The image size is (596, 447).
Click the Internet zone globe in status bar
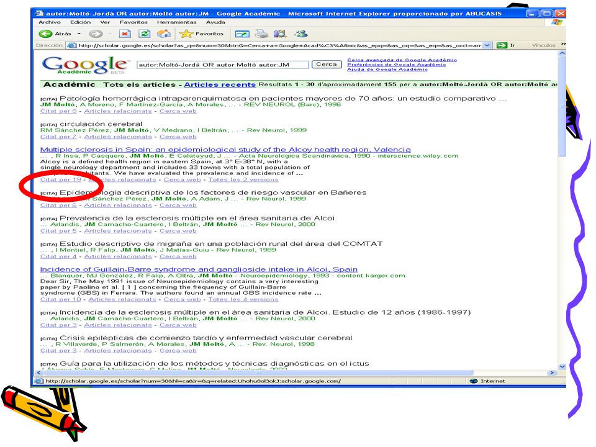click(473, 381)
